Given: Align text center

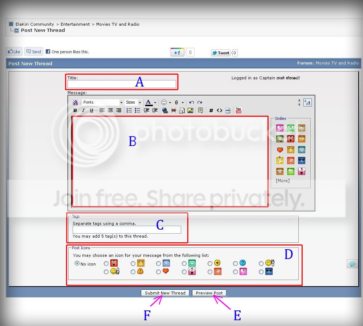Looking at the screenshot, I should (110, 110).
